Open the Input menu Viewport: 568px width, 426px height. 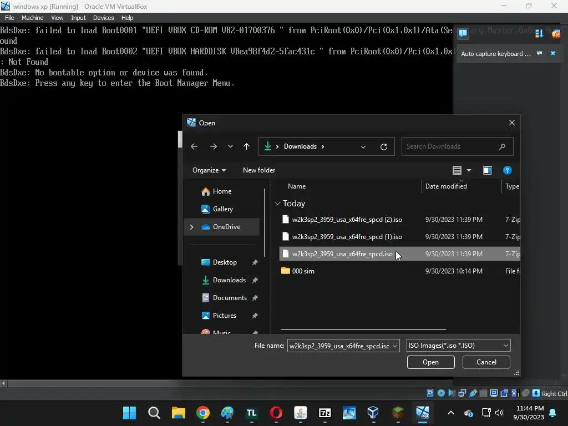tap(78, 18)
